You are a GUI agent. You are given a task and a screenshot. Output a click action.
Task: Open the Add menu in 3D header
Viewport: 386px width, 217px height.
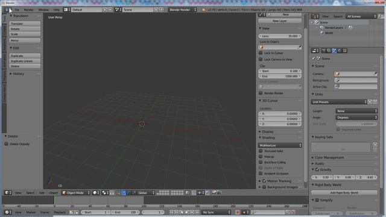coord(42,193)
